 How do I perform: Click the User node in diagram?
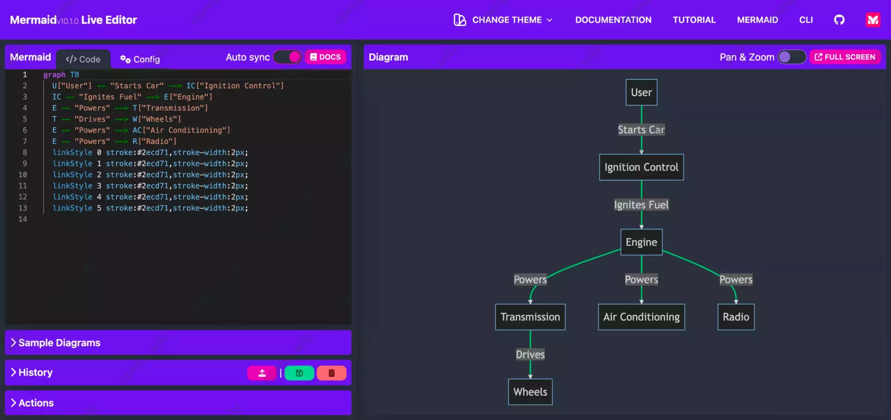(641, 92)
